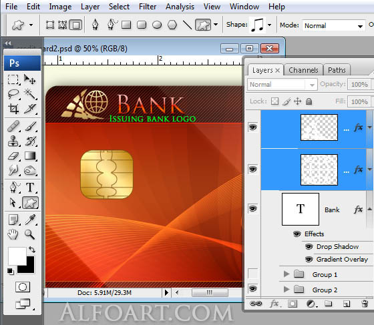This screenshot has width=374, height=325.
Task: Enable Paths mode in options bar
Action: click(63, 25)
